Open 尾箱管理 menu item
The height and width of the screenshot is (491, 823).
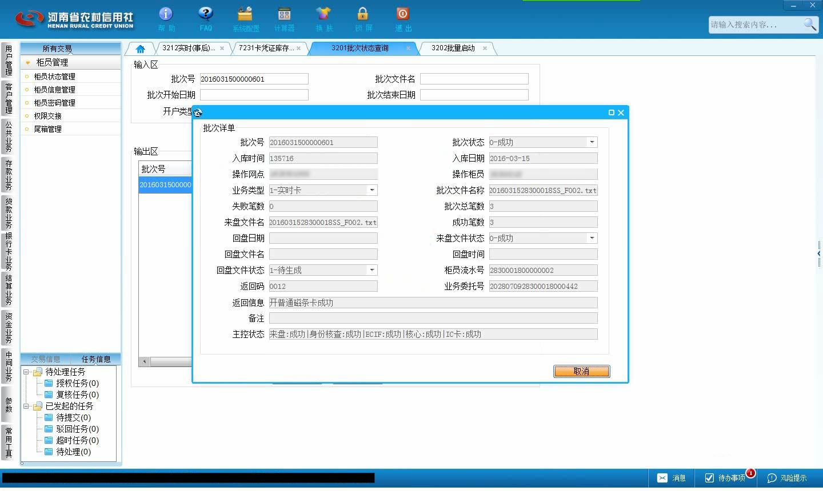click(x=47, y=129)
